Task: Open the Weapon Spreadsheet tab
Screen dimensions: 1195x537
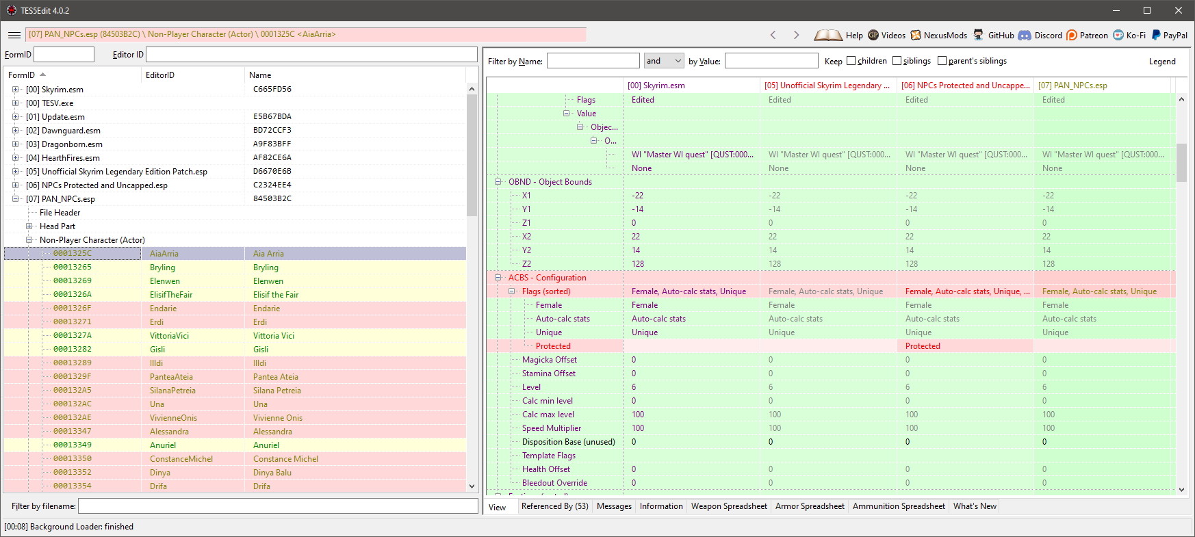Action: (x=729, y=506)
